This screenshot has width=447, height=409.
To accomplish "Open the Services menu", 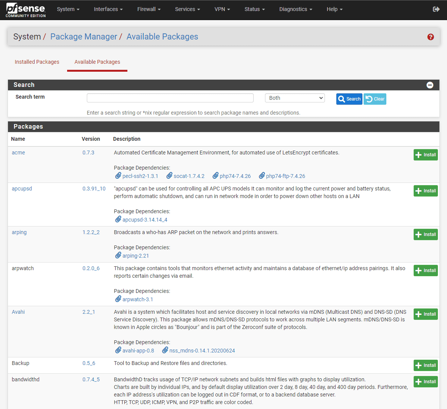I will [x=187, y=9].
